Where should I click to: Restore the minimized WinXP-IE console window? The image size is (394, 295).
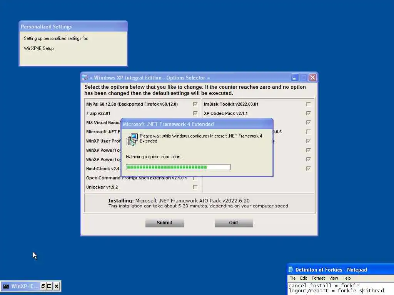[x=43, y=286]
